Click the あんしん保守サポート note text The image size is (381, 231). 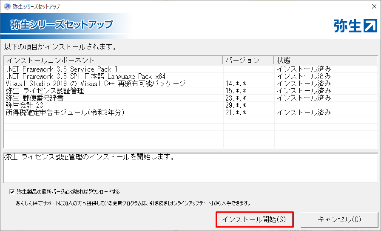[133, 203]
